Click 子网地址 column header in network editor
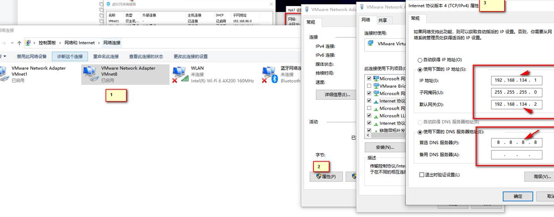Viewport: 554px width, 217px height. (x=241, y=15)
